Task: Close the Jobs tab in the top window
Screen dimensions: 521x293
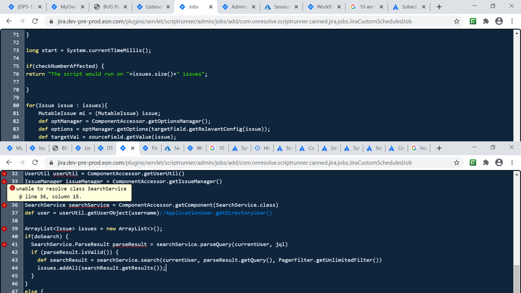Action: point(211,7)
